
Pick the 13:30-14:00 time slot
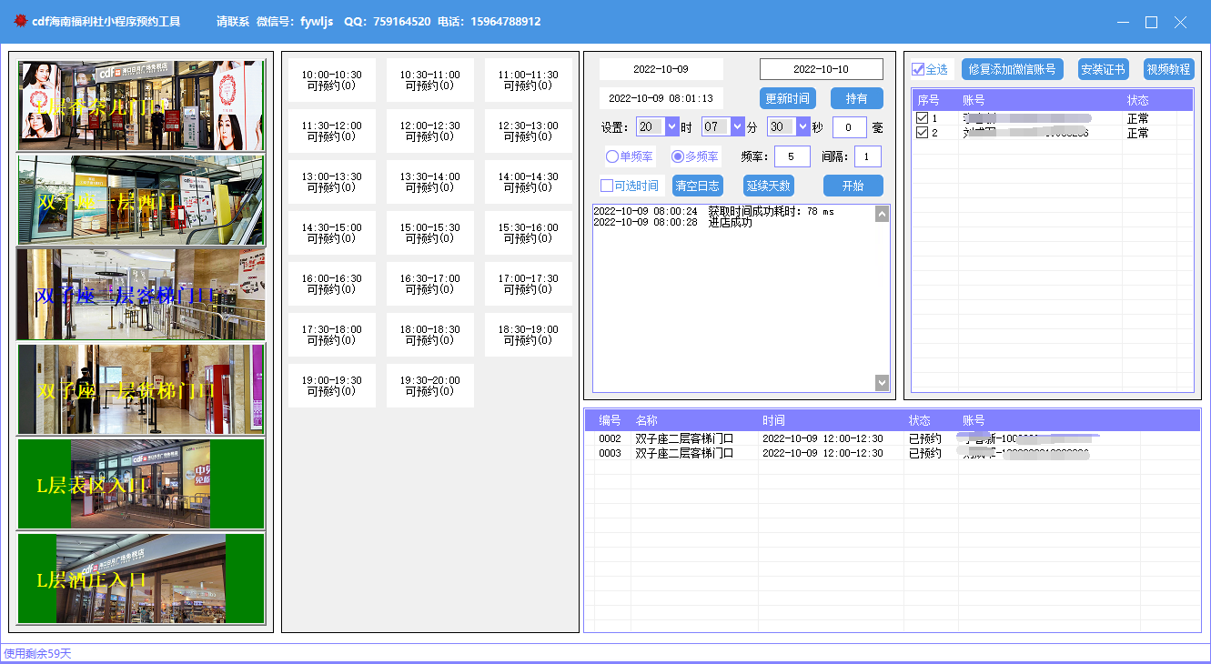click(430, 182)
